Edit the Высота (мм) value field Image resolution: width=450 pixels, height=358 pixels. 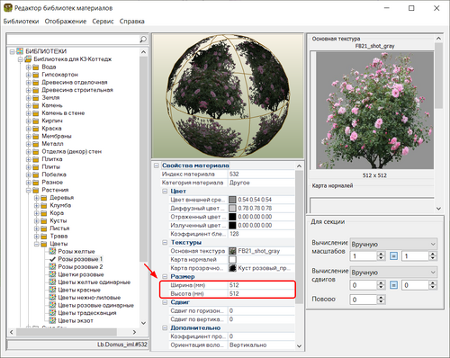(x=262, y=294)
